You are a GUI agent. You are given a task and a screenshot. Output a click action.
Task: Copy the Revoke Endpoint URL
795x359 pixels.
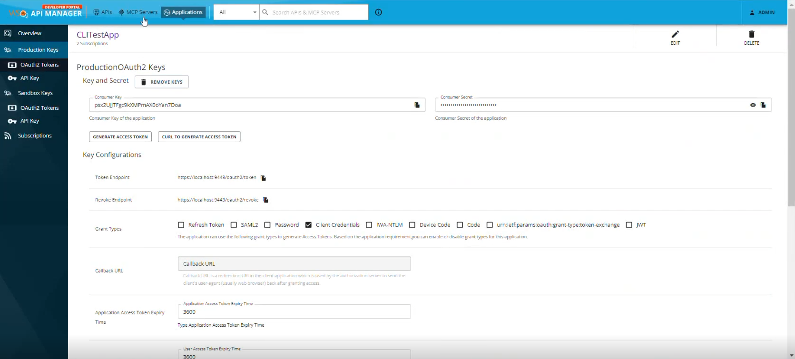tap(265, 200)
